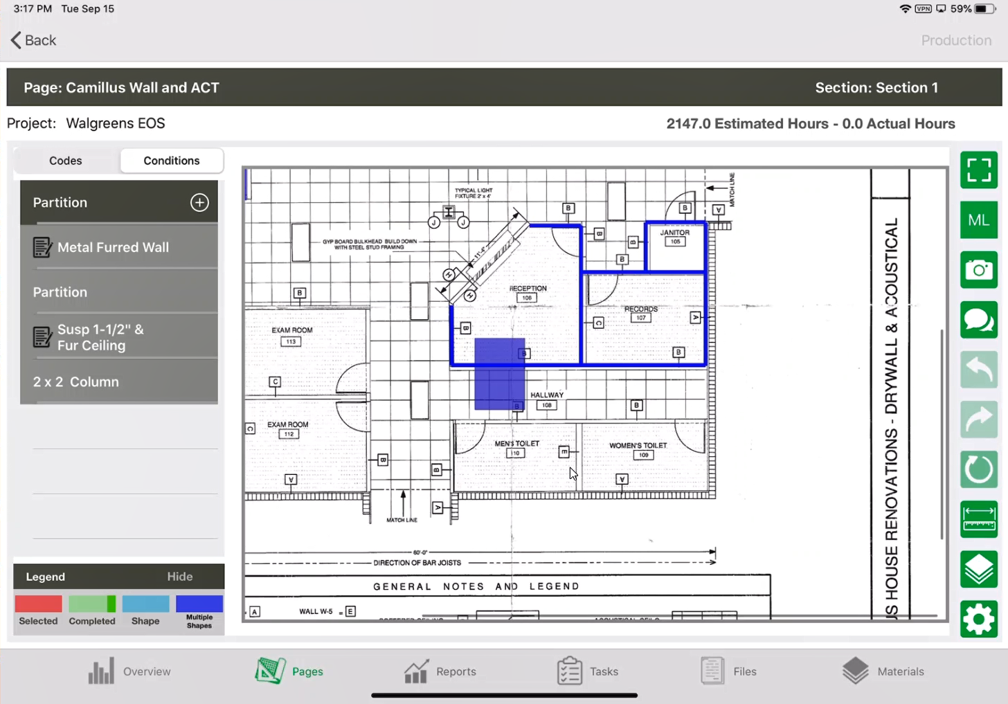Image resolution: width=1008 pixels, height=704 pixels.
Task: Go back to the previous screen
Action: [x=33, y=40]
